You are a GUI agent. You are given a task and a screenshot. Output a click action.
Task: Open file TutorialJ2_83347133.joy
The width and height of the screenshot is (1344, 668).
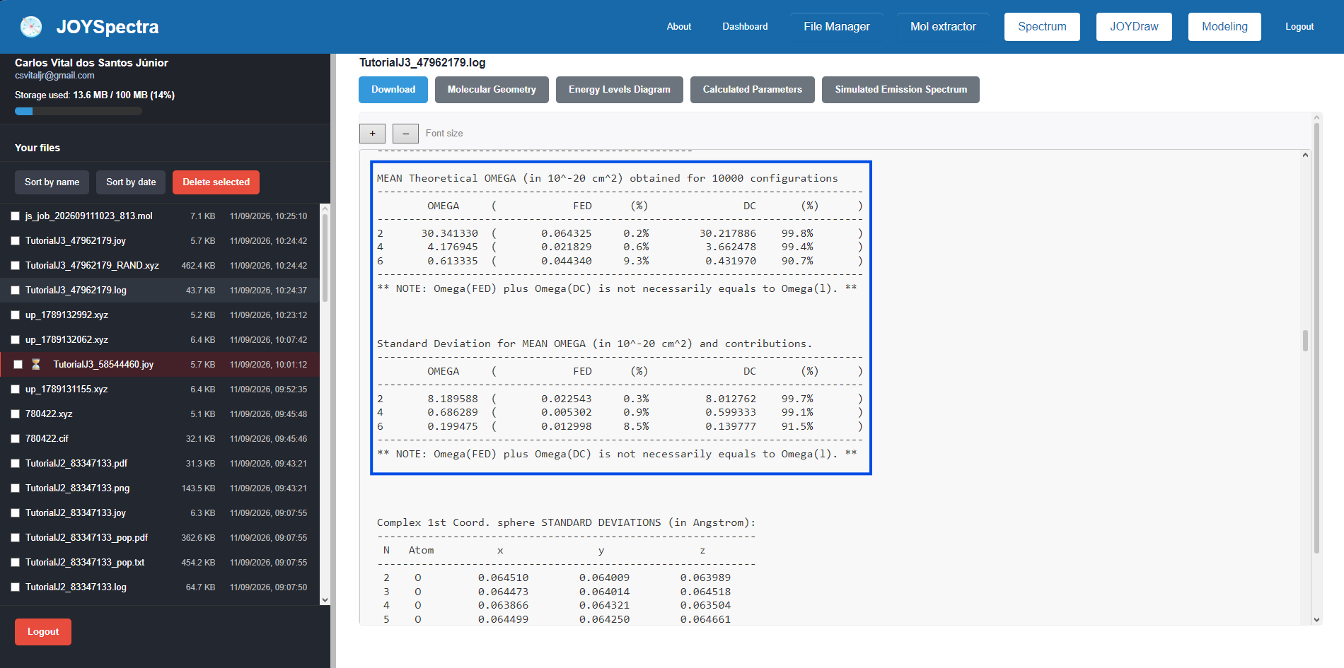coord(76,513)
